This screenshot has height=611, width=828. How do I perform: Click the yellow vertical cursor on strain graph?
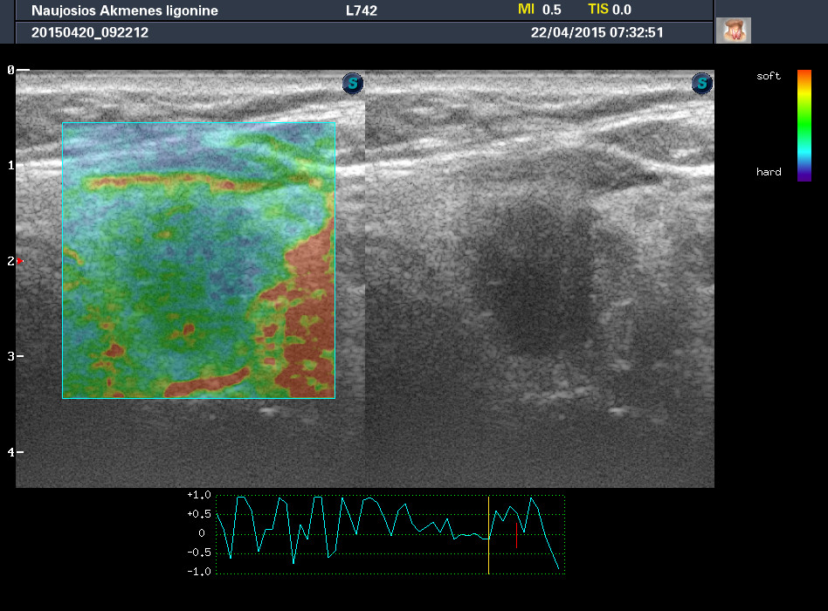488,534
